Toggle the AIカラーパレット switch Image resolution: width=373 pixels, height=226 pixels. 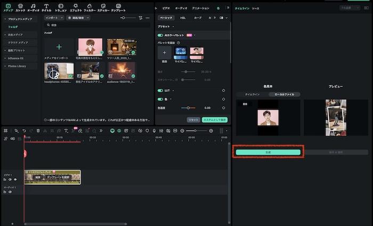pos(160,35)
